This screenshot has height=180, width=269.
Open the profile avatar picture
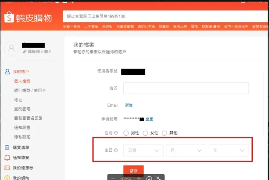(12, 48)
